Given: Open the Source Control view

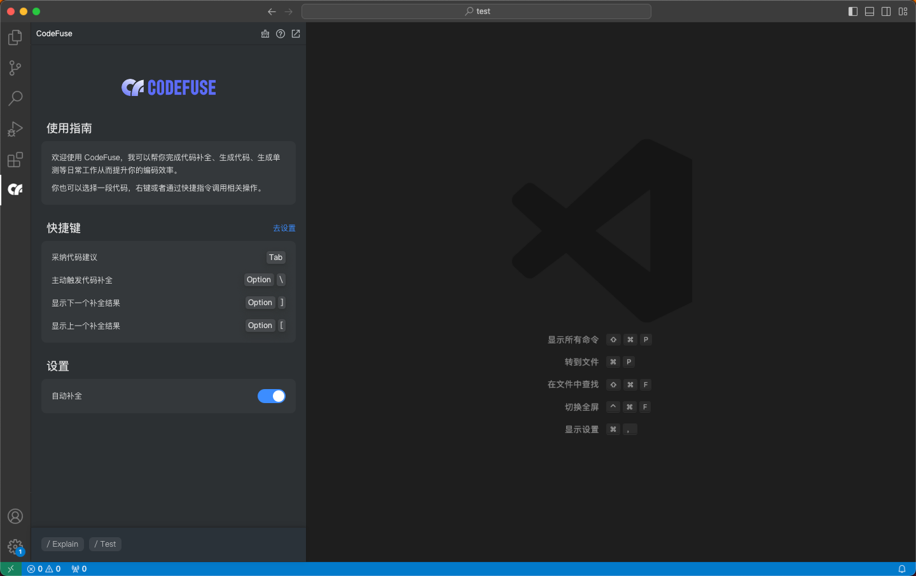Looking at the screenshot, I should point(15,68).
